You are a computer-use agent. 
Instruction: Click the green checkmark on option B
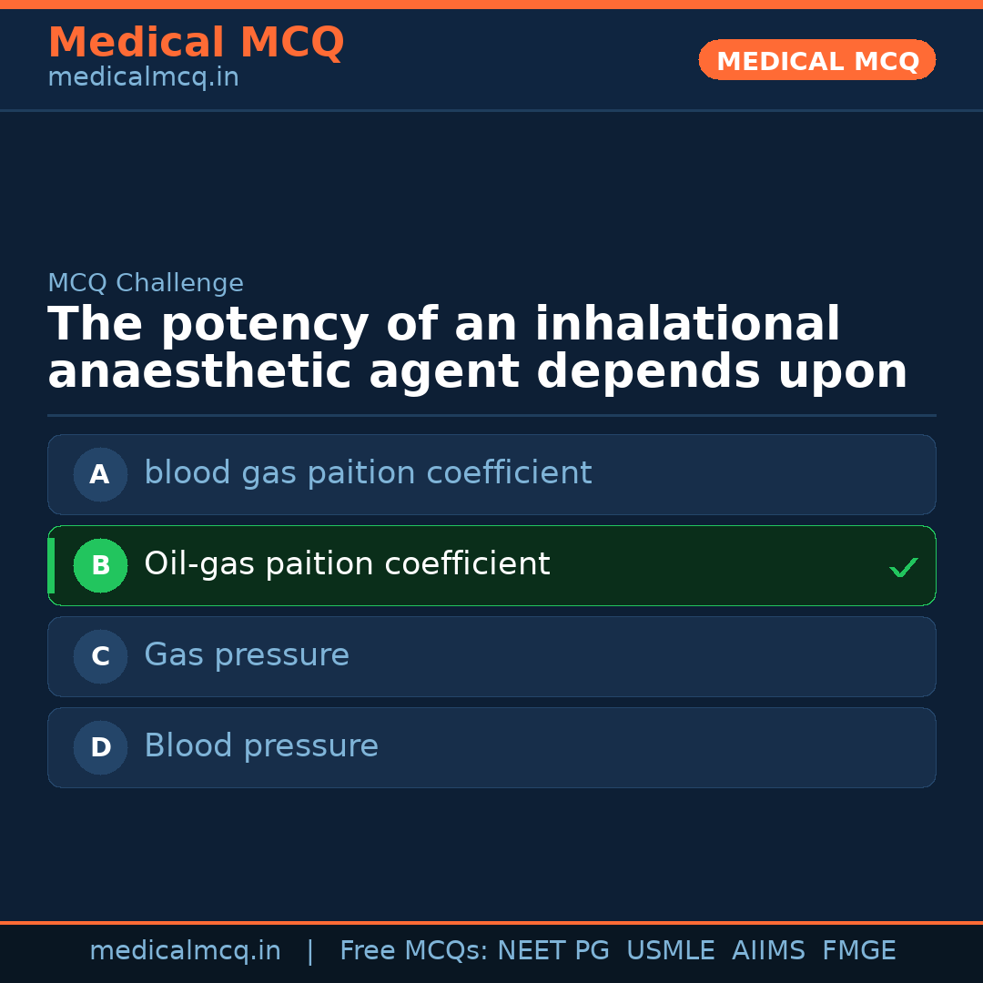tap(903, 567)
